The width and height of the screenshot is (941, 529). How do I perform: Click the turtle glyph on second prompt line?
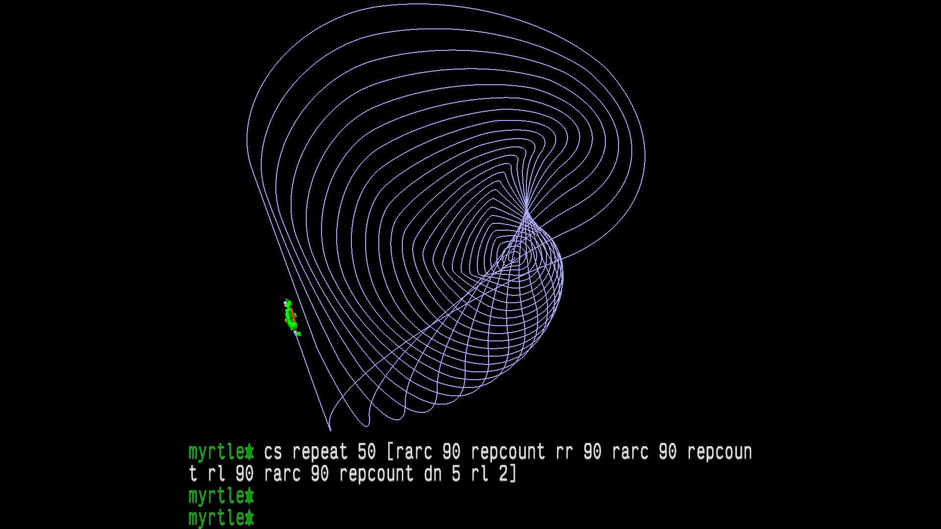click(x=249, y=496)
